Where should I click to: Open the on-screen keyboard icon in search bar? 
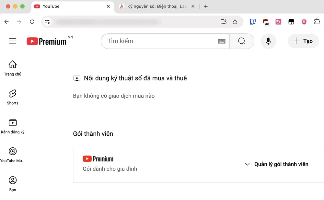222,41
